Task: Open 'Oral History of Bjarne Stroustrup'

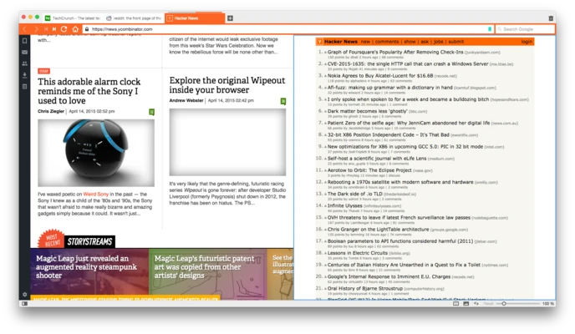Action: pos(365,288)
